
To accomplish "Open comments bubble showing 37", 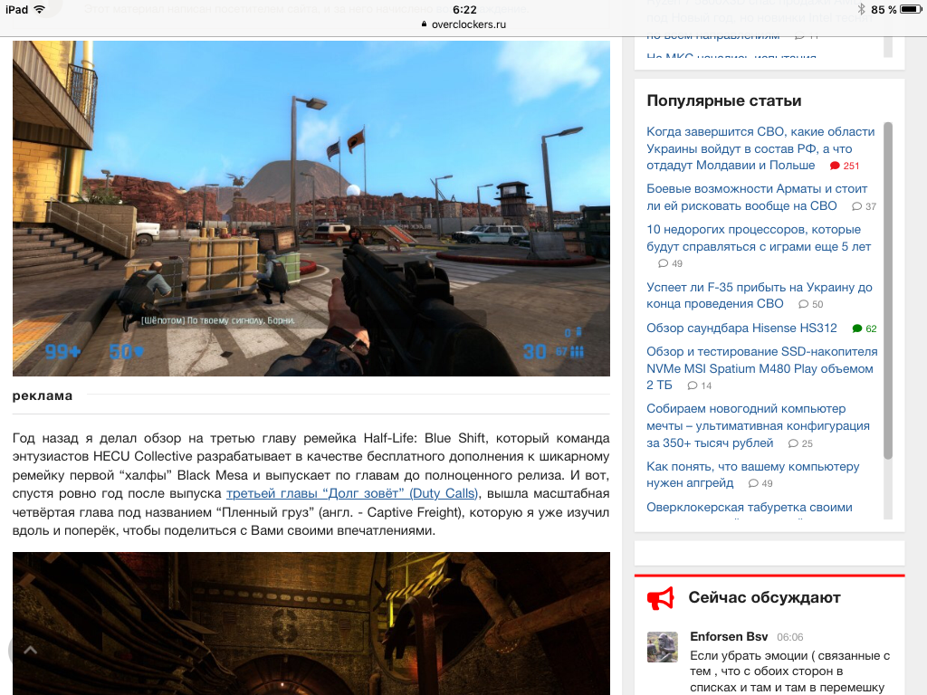I will (x=864, y=206).
